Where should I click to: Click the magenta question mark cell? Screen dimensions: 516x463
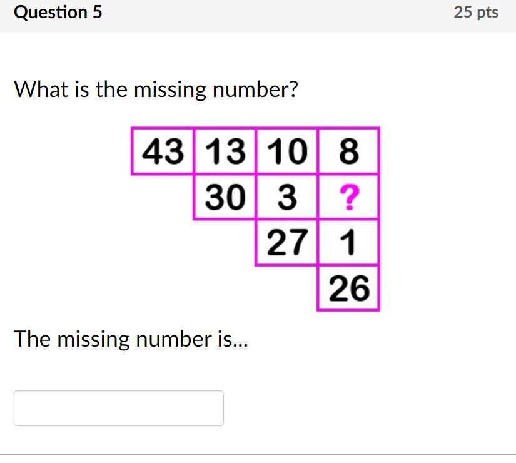pyautogui.click(x=349, y=197)
